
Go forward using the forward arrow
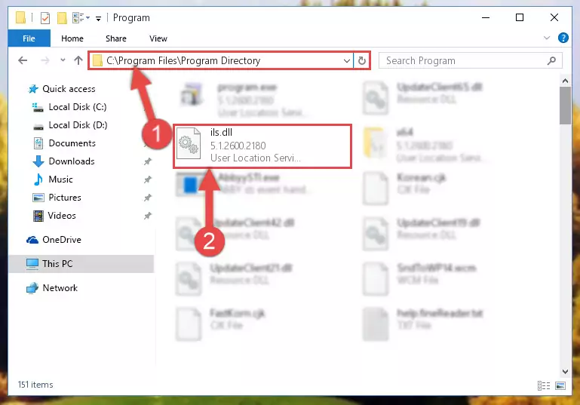click(45, 60)
